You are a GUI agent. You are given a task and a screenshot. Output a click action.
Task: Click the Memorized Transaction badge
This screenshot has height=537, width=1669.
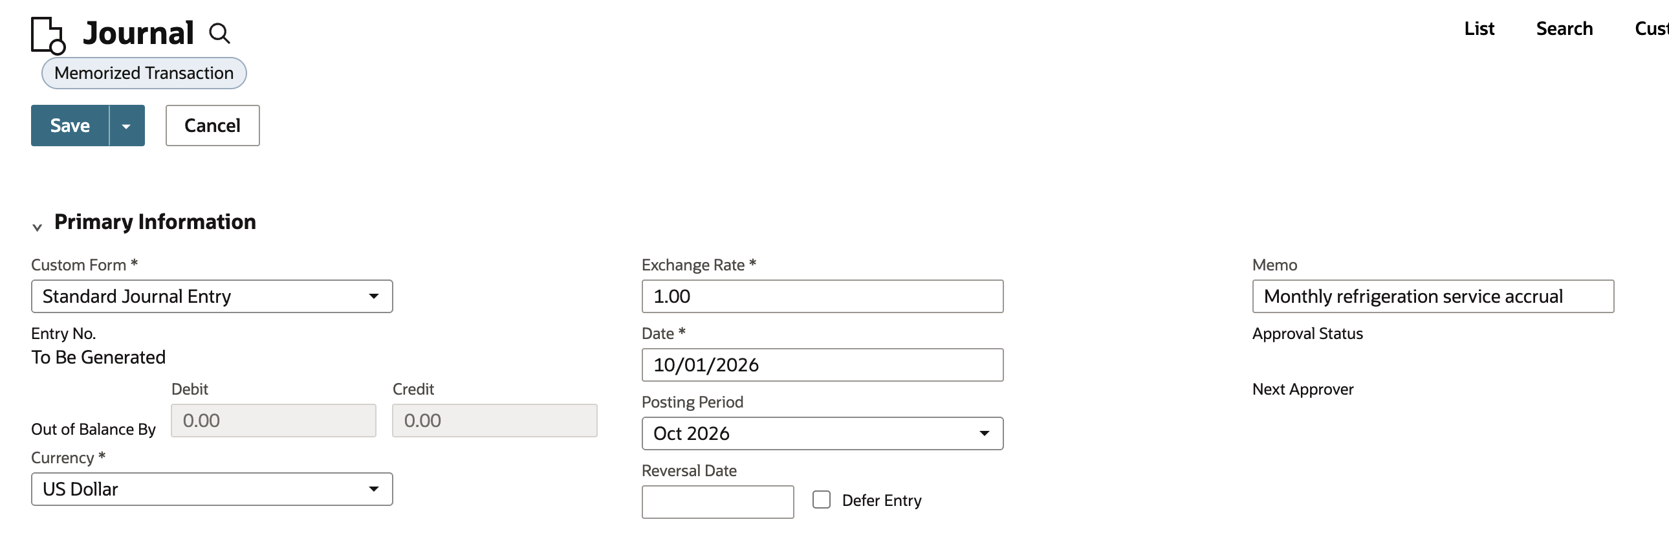click(x=144, y=73)
